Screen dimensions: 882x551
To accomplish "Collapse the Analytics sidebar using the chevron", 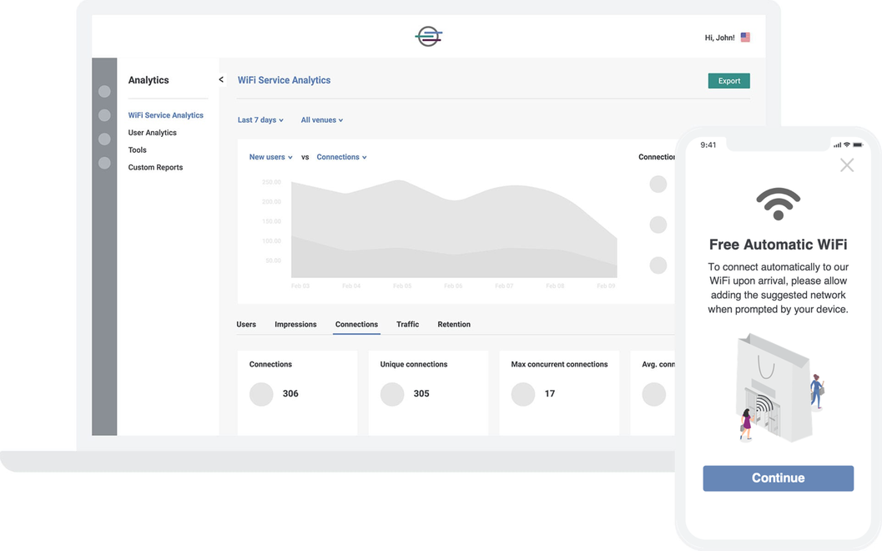I will 220,79.
